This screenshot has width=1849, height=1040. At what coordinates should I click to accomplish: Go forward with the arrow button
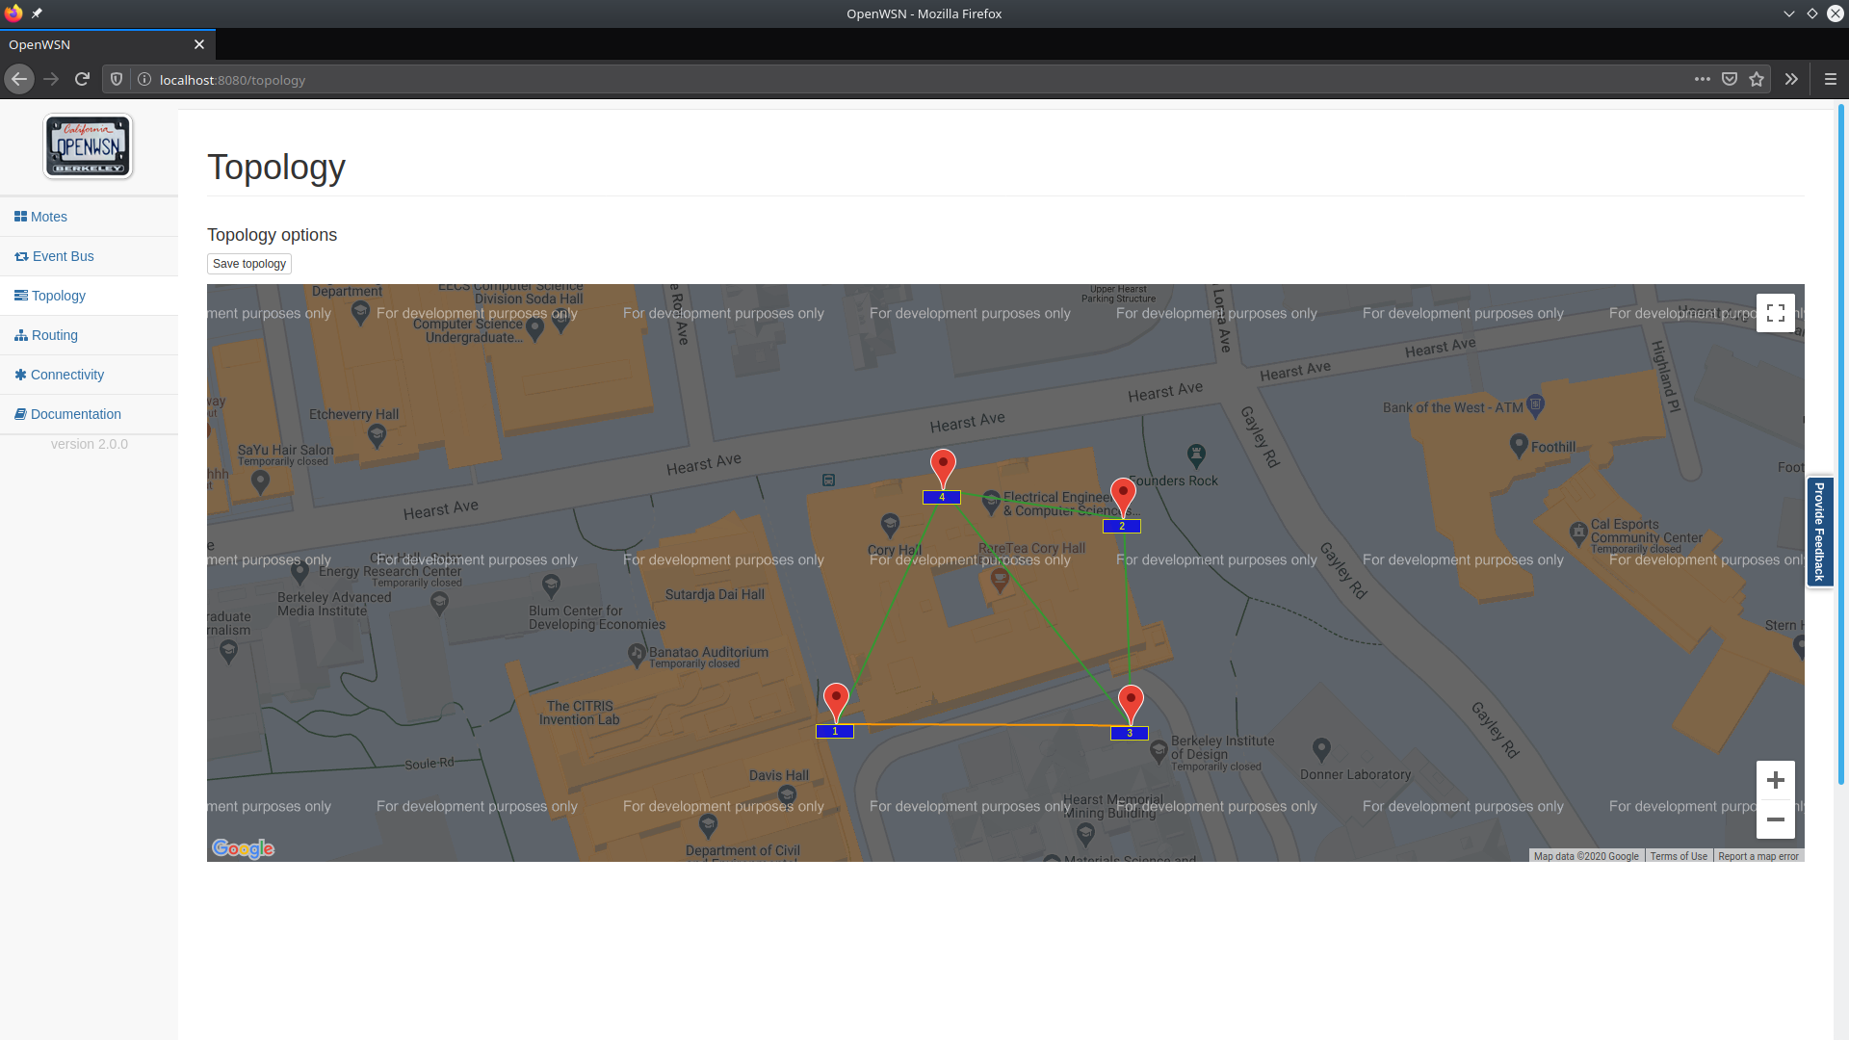(51, 80)
